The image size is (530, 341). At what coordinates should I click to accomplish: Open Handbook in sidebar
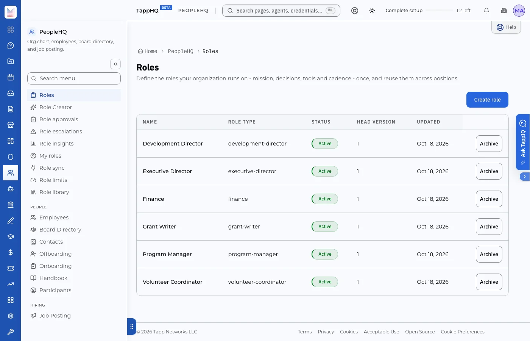point(74,278)
